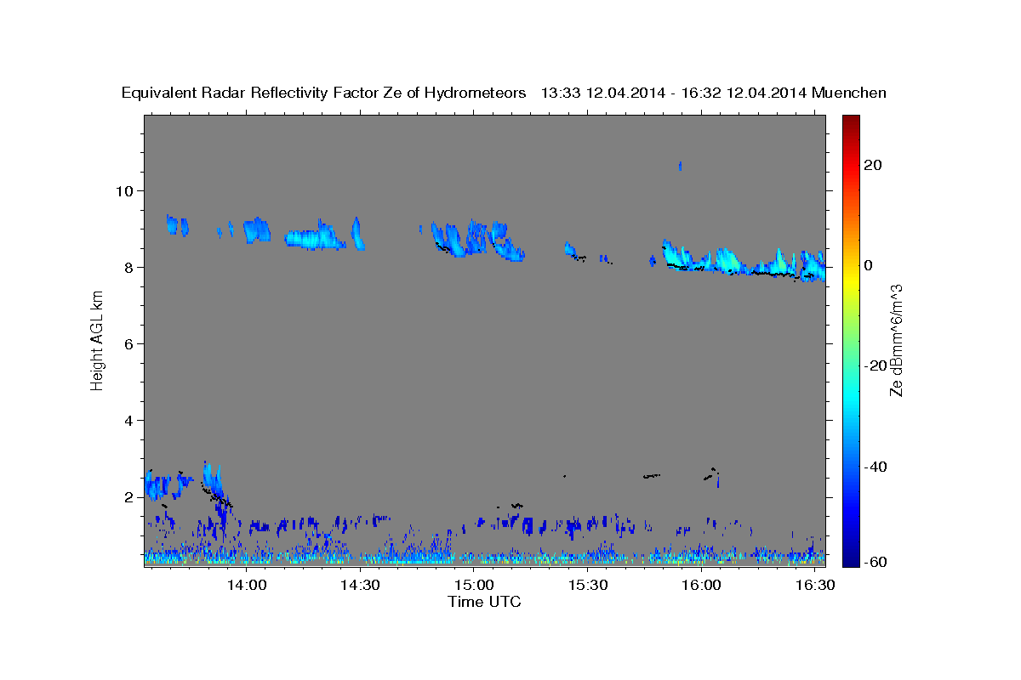
Task: Click the 14:30 time tick label
Action: coord(361,586)
